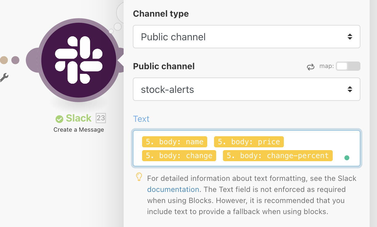Click the green checkmark next to Slack
This screenshot has height=227, width=377.
point(59,118)
